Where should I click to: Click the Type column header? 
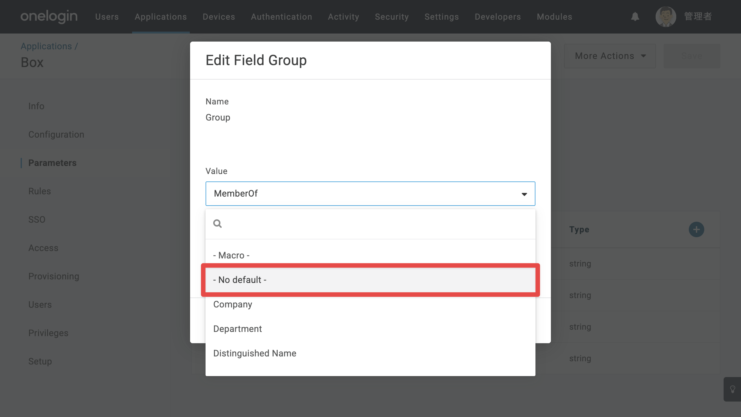click(579, 229)
